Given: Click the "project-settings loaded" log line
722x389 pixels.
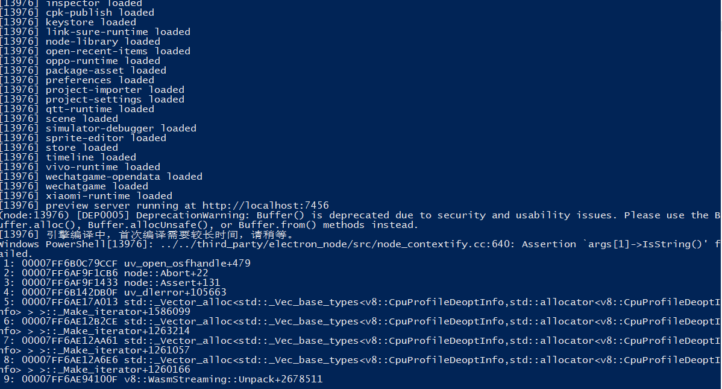Looking at the screenshot, I should coord(115,100).
